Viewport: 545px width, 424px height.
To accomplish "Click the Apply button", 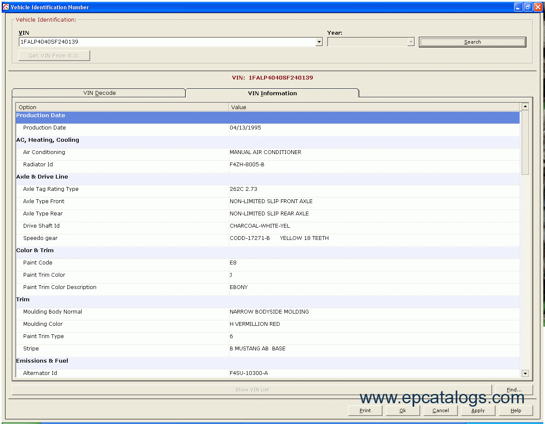I will pyautogui.click(x=478, y=410).
